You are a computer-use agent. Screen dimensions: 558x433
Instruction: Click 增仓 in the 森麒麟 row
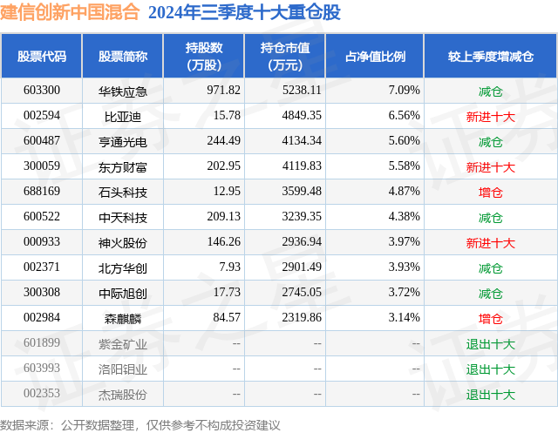coord(491,319)
